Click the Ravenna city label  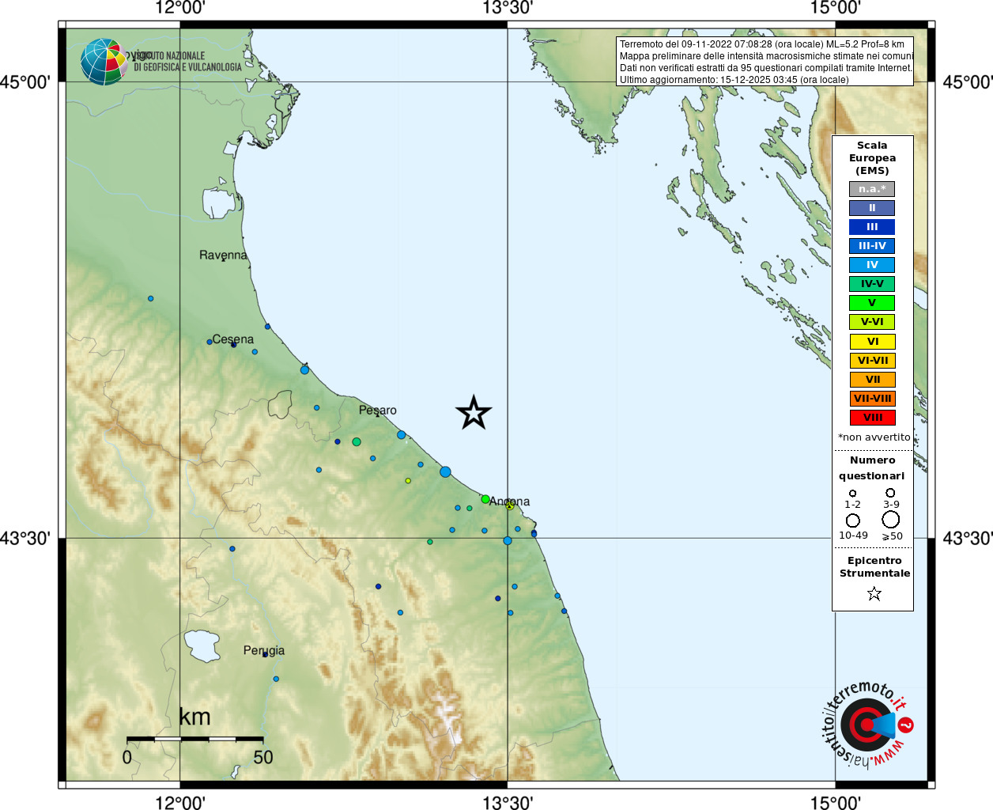[223, 255]
